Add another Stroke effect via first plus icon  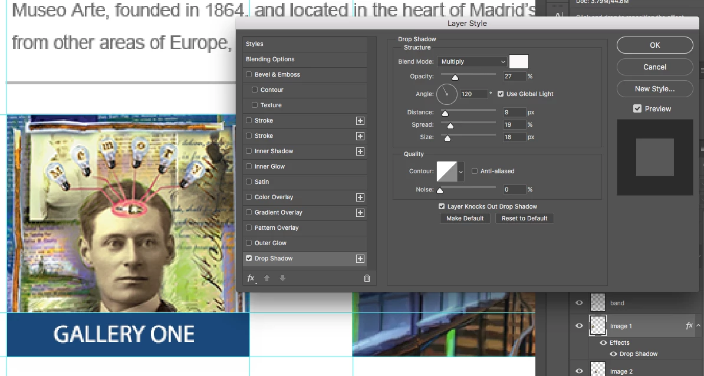[x=360, y=121]
